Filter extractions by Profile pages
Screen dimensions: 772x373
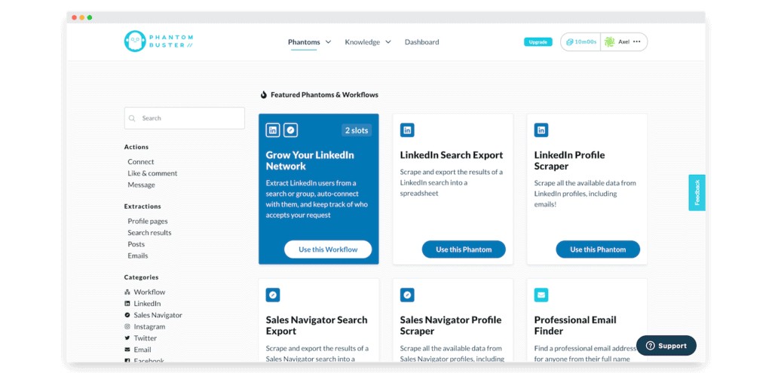coord(148,221)
